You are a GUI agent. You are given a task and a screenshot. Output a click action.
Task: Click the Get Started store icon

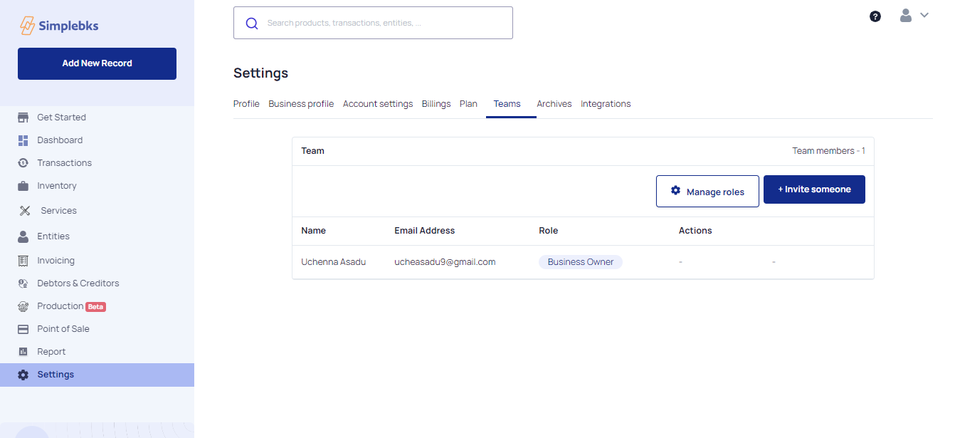[23, 118]
